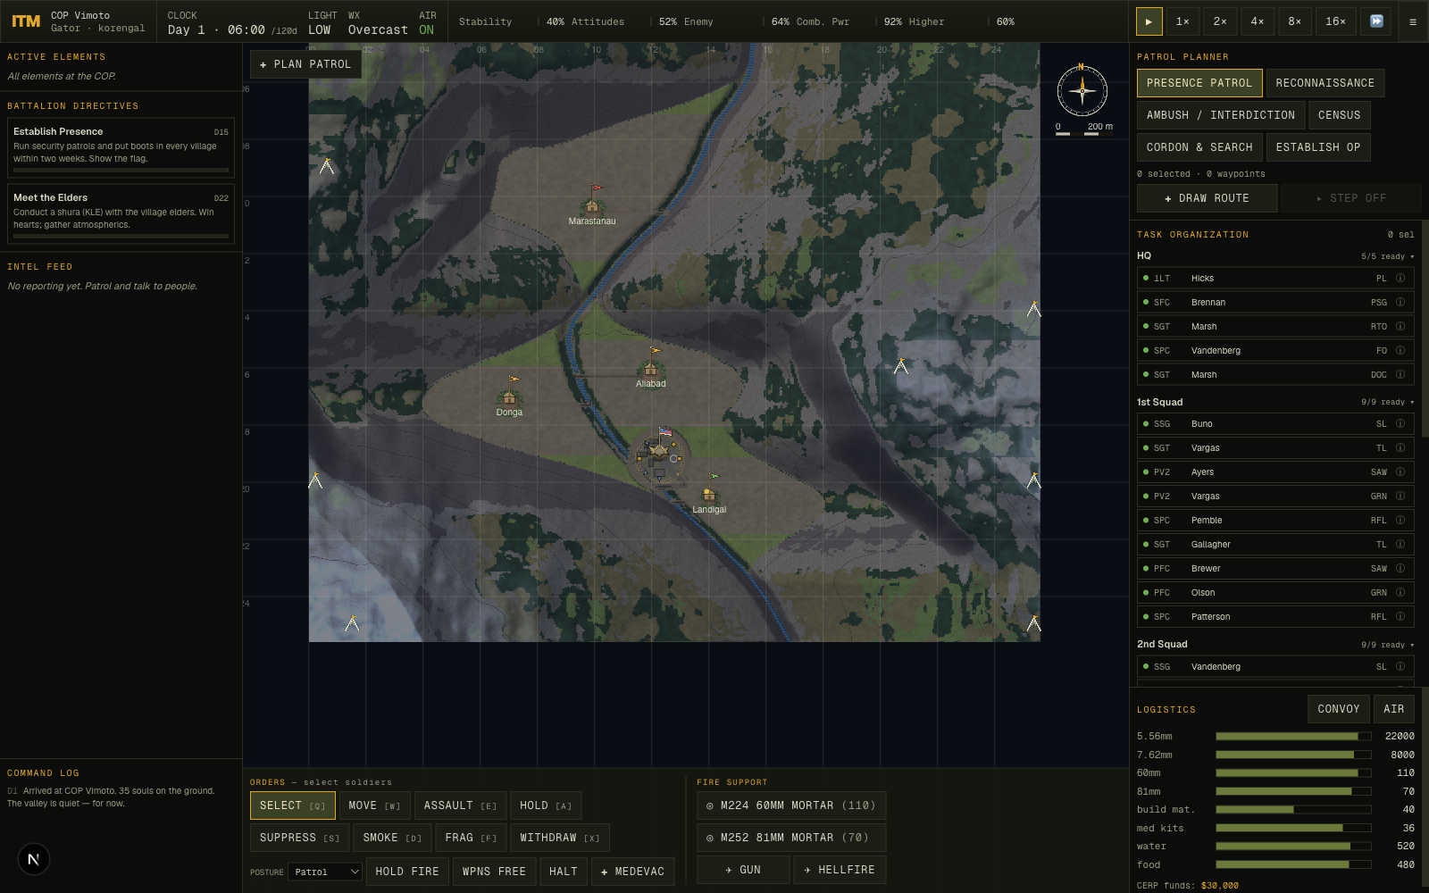This screenshot has height=893, width=1429.
Task: Issue the Smoke order
Action: tap(392, 838)
